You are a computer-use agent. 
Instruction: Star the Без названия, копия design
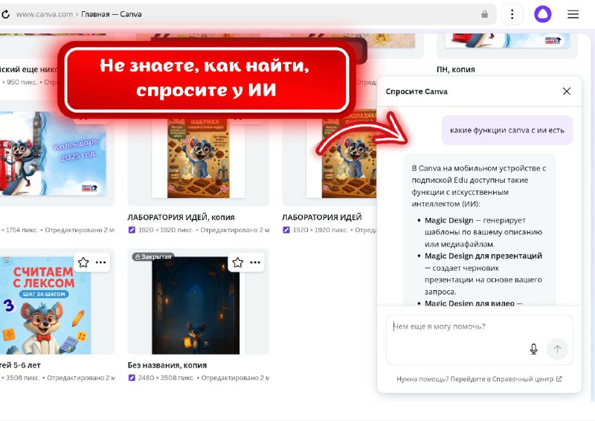coord(238,263)
